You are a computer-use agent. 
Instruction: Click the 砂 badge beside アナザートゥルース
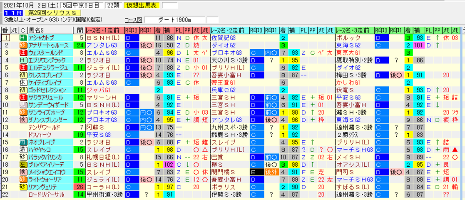[x=22, y=45]
